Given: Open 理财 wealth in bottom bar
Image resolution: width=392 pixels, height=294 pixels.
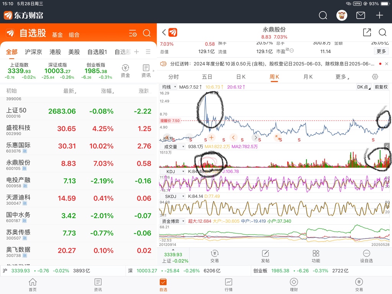Looking at the screenshot, I should pos(294,285).
